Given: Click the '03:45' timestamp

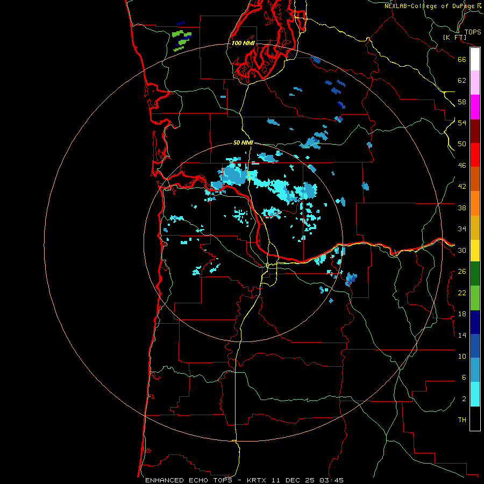Looking at the screenshot, I should tap(331, 480).
